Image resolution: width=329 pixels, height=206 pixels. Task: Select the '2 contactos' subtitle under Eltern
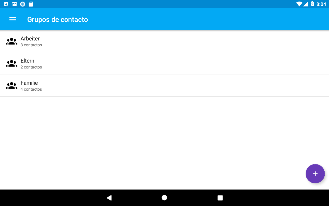click(x=31, y=67)
